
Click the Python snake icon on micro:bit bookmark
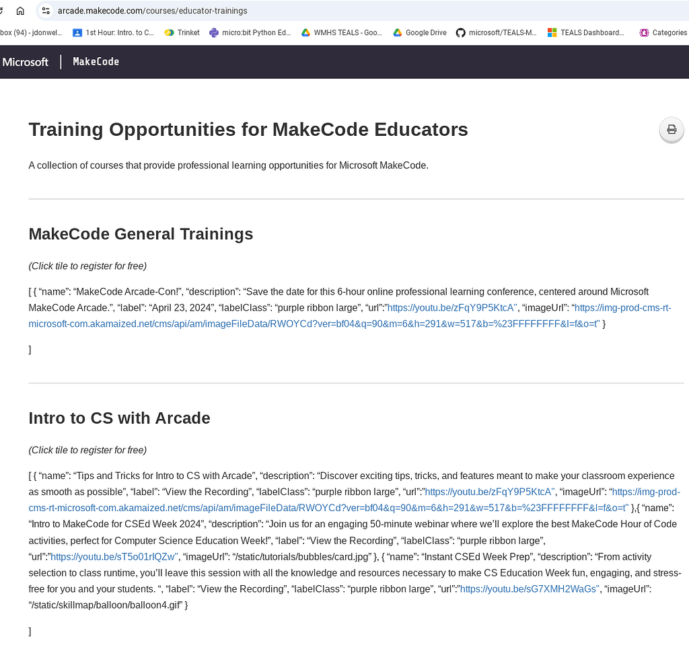point(213,32)
